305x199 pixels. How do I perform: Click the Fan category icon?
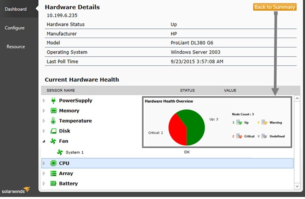click(x=53, y=141)
